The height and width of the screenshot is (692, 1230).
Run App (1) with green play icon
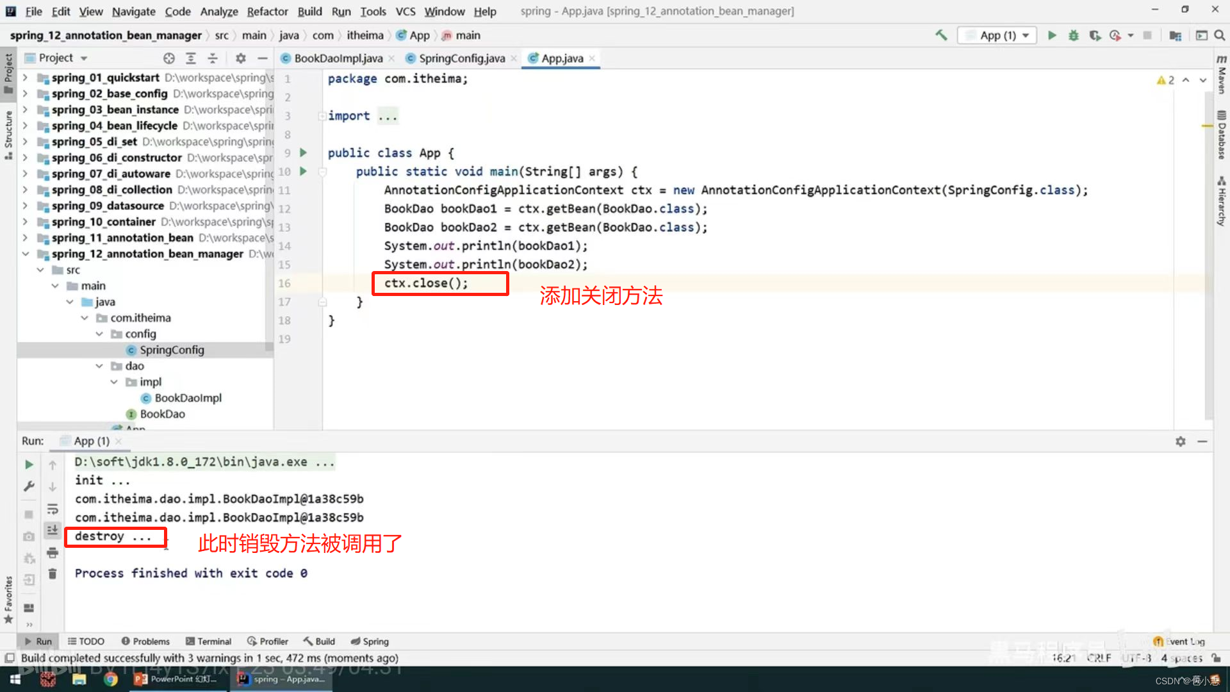[x=1052, y=35]
